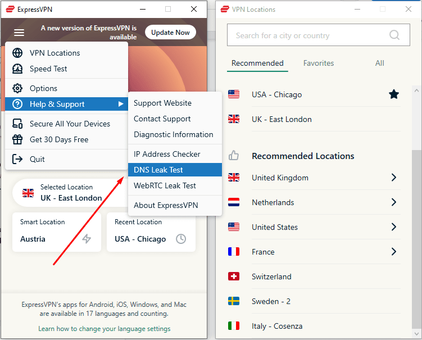Select Get 30 Days Free
The width and height of the screenshot is (422, 340).
click(66, 139)
